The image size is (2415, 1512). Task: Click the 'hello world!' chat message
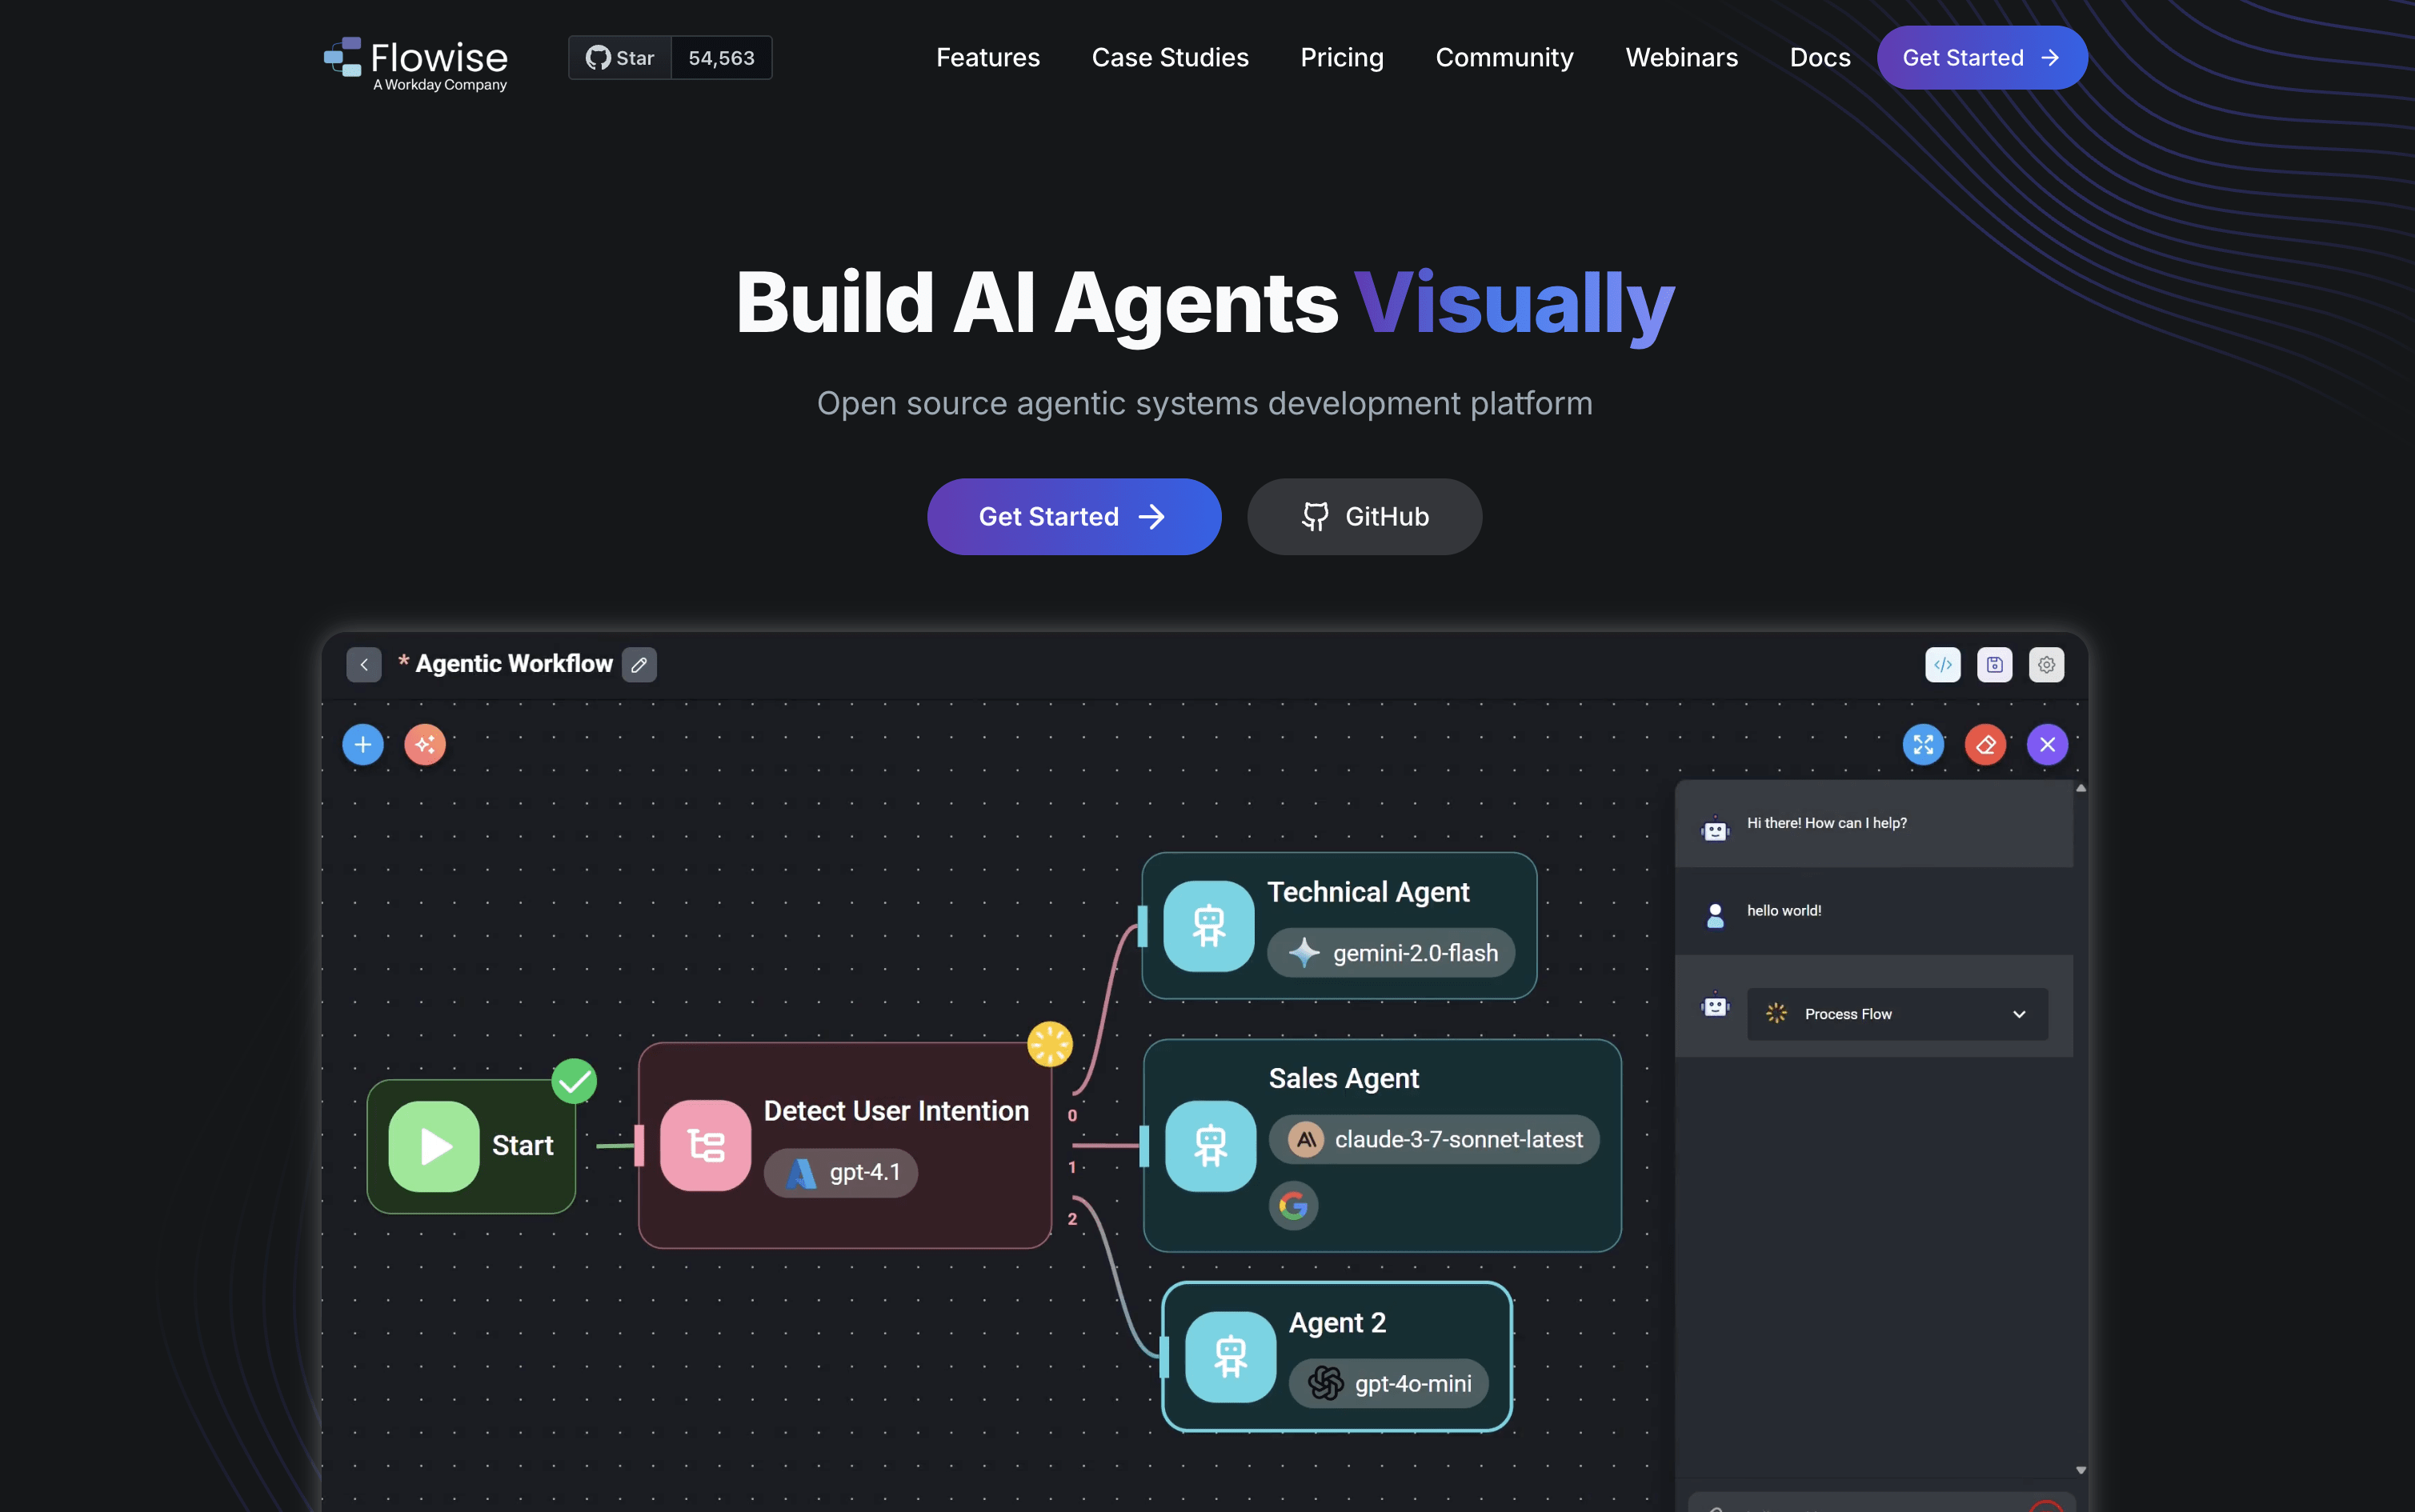point(1784,911)
